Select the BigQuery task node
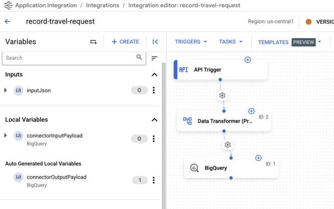Viewport: 334px width, 209px height. [x=231, y=168]
